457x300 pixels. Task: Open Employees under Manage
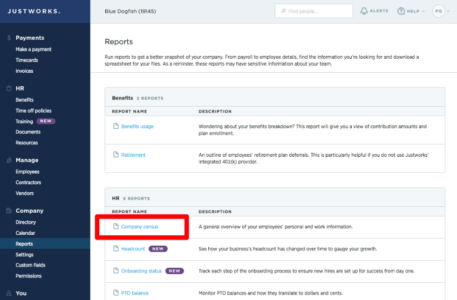click(28, 172)
